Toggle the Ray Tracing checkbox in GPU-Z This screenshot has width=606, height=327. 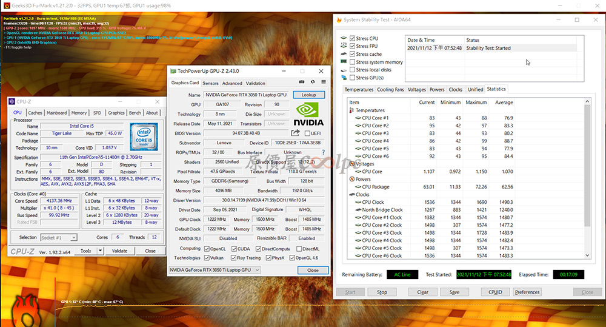tap(233, 258)
